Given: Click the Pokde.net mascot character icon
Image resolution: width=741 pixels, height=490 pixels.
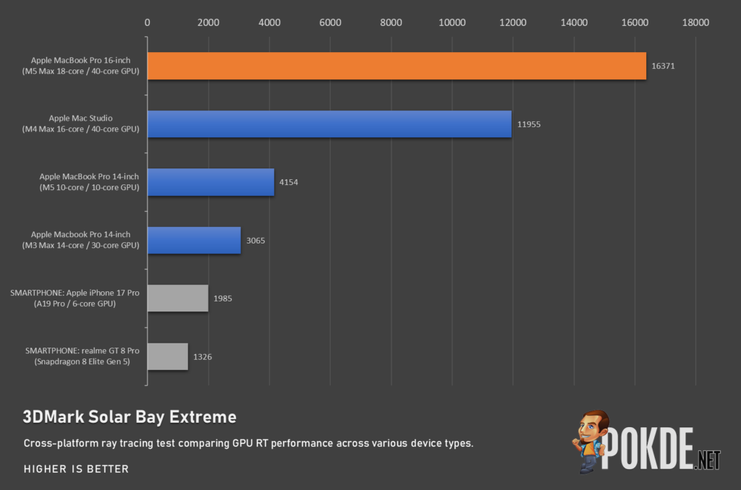Looking at the screenshot, I should pos(590,442).
